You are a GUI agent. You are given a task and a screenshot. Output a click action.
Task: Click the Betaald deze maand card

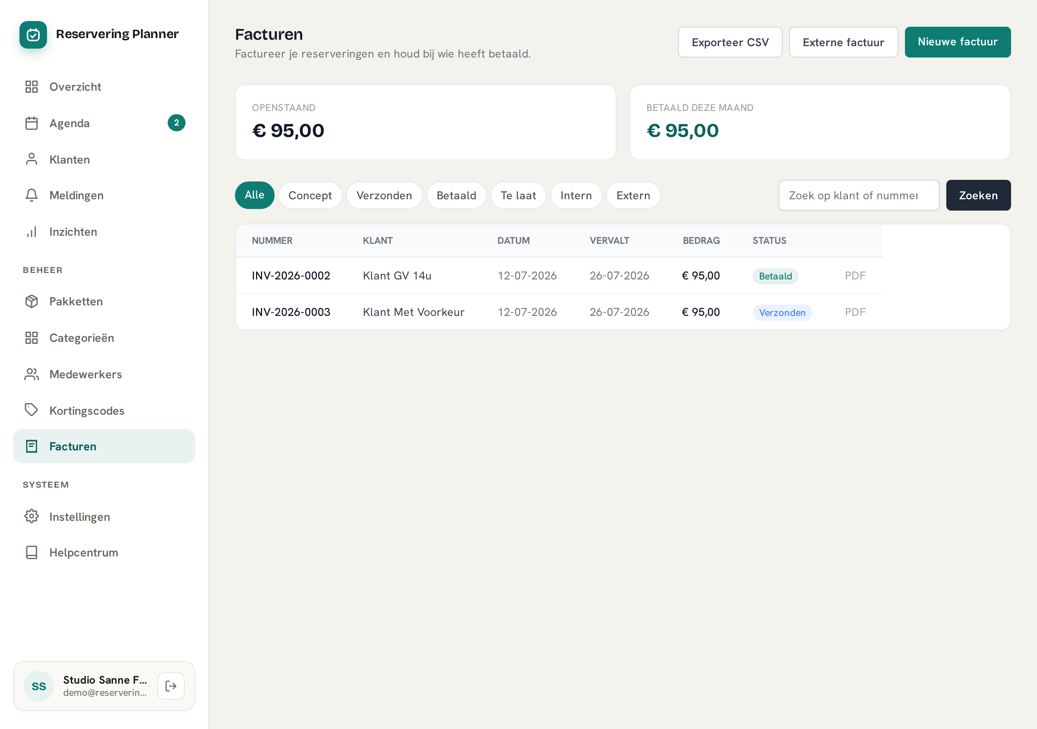pyautogui.click(x=820, y=122)
